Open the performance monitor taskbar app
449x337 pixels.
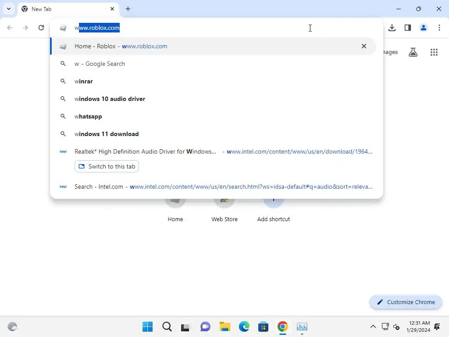click(302, 326)
